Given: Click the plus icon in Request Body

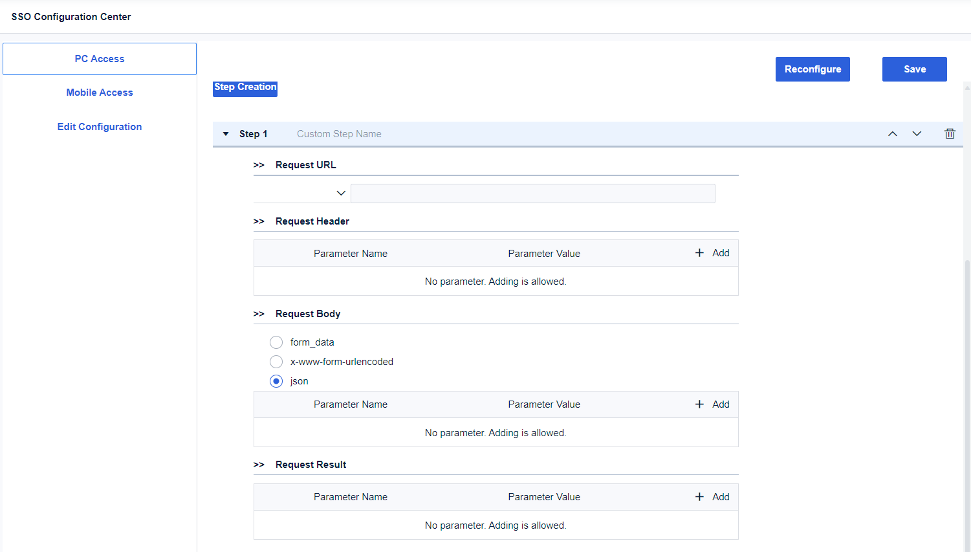Looking at the screenshot, I should pyautogui.click(x=699, y=404).
